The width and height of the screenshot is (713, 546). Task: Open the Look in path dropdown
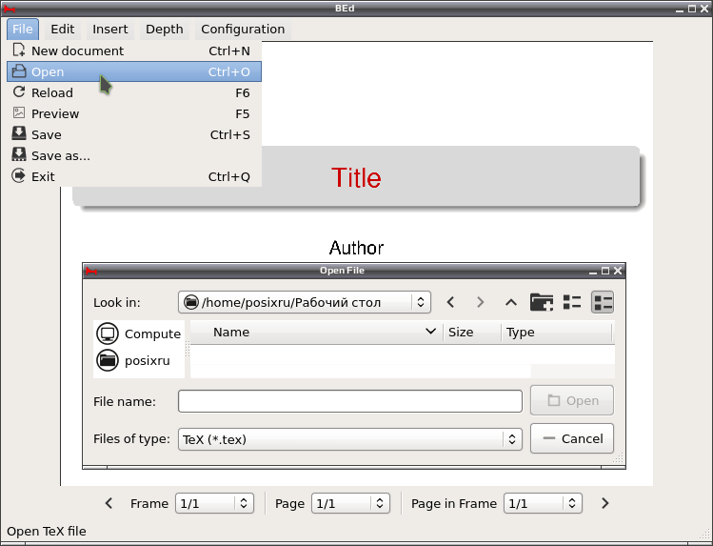(x=305, y=302)
